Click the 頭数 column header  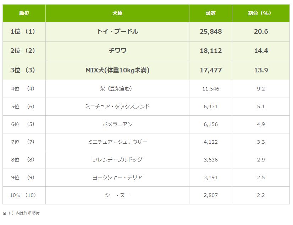point(211,13)
